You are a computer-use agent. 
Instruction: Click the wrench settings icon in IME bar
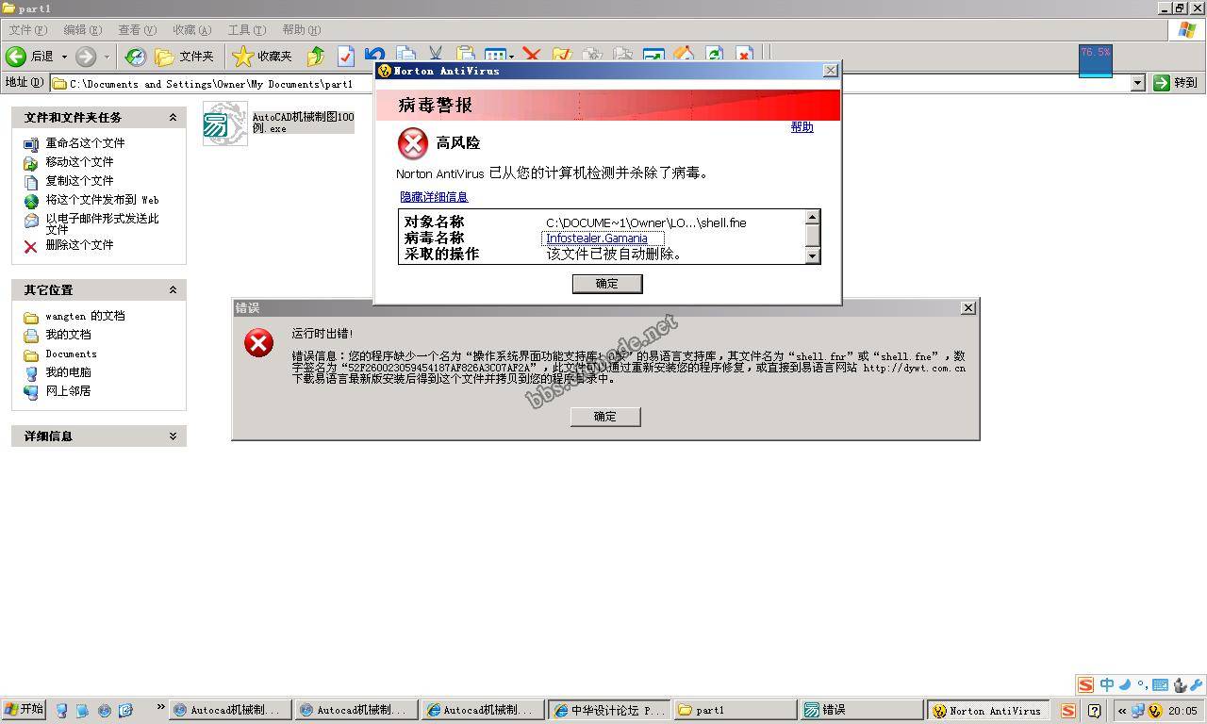pyautogui.click(x=1197, y=685)
